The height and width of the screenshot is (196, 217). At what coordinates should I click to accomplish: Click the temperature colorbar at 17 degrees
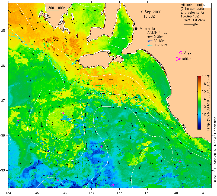[199, 76]
